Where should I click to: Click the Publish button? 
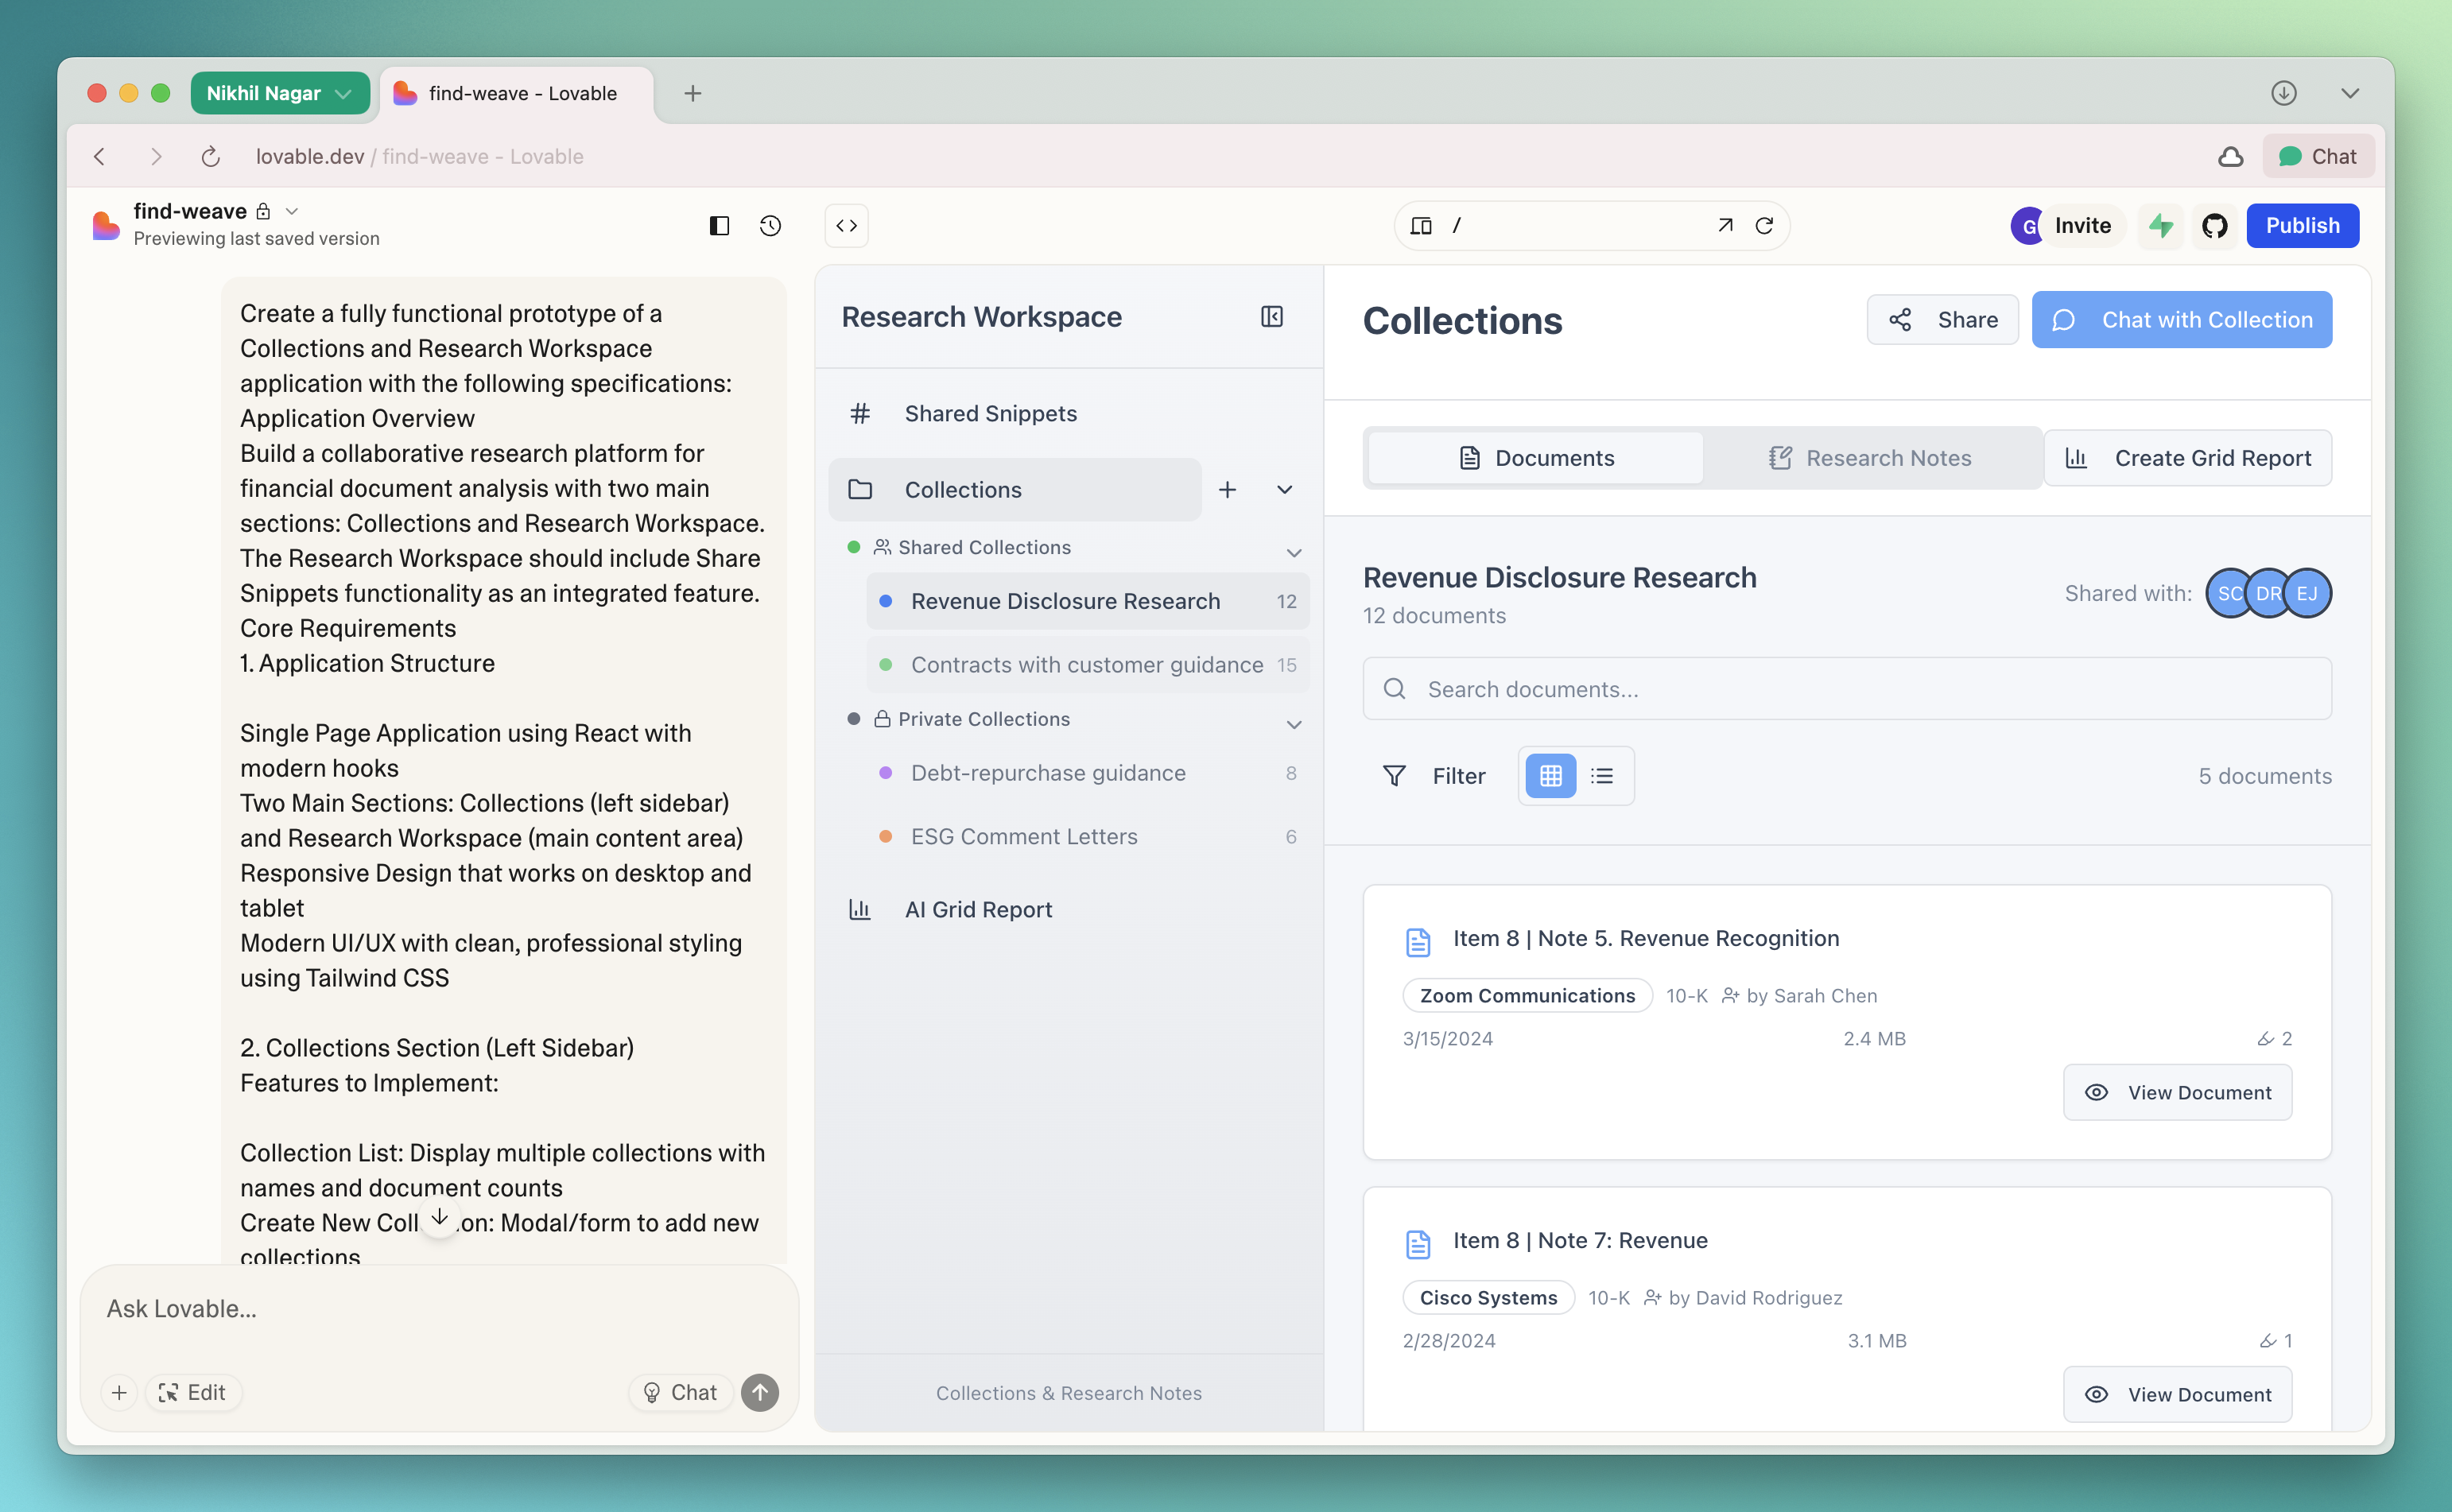click(2302, 226)
